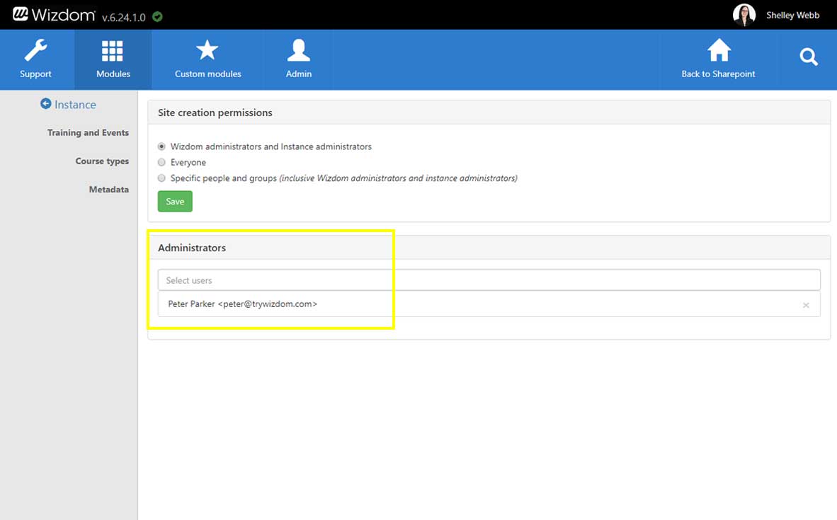Remove Peter Parker from administrators

click(x=806, y=306)
